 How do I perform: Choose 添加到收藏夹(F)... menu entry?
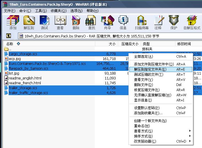click(161, 113)
